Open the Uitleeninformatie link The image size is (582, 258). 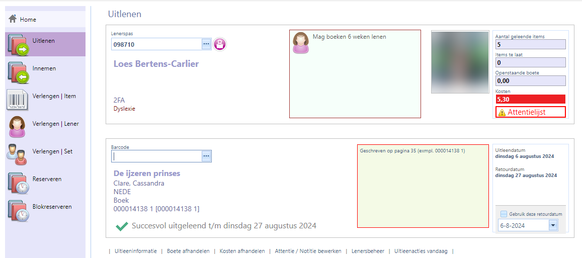[135, 251]
